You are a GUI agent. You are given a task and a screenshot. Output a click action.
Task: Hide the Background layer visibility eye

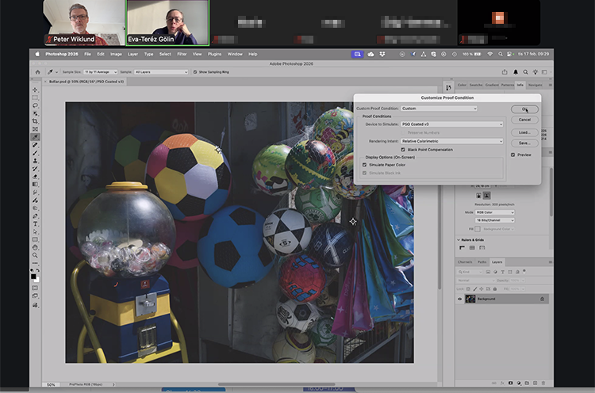pyautogui.click(x=460, y=299)
